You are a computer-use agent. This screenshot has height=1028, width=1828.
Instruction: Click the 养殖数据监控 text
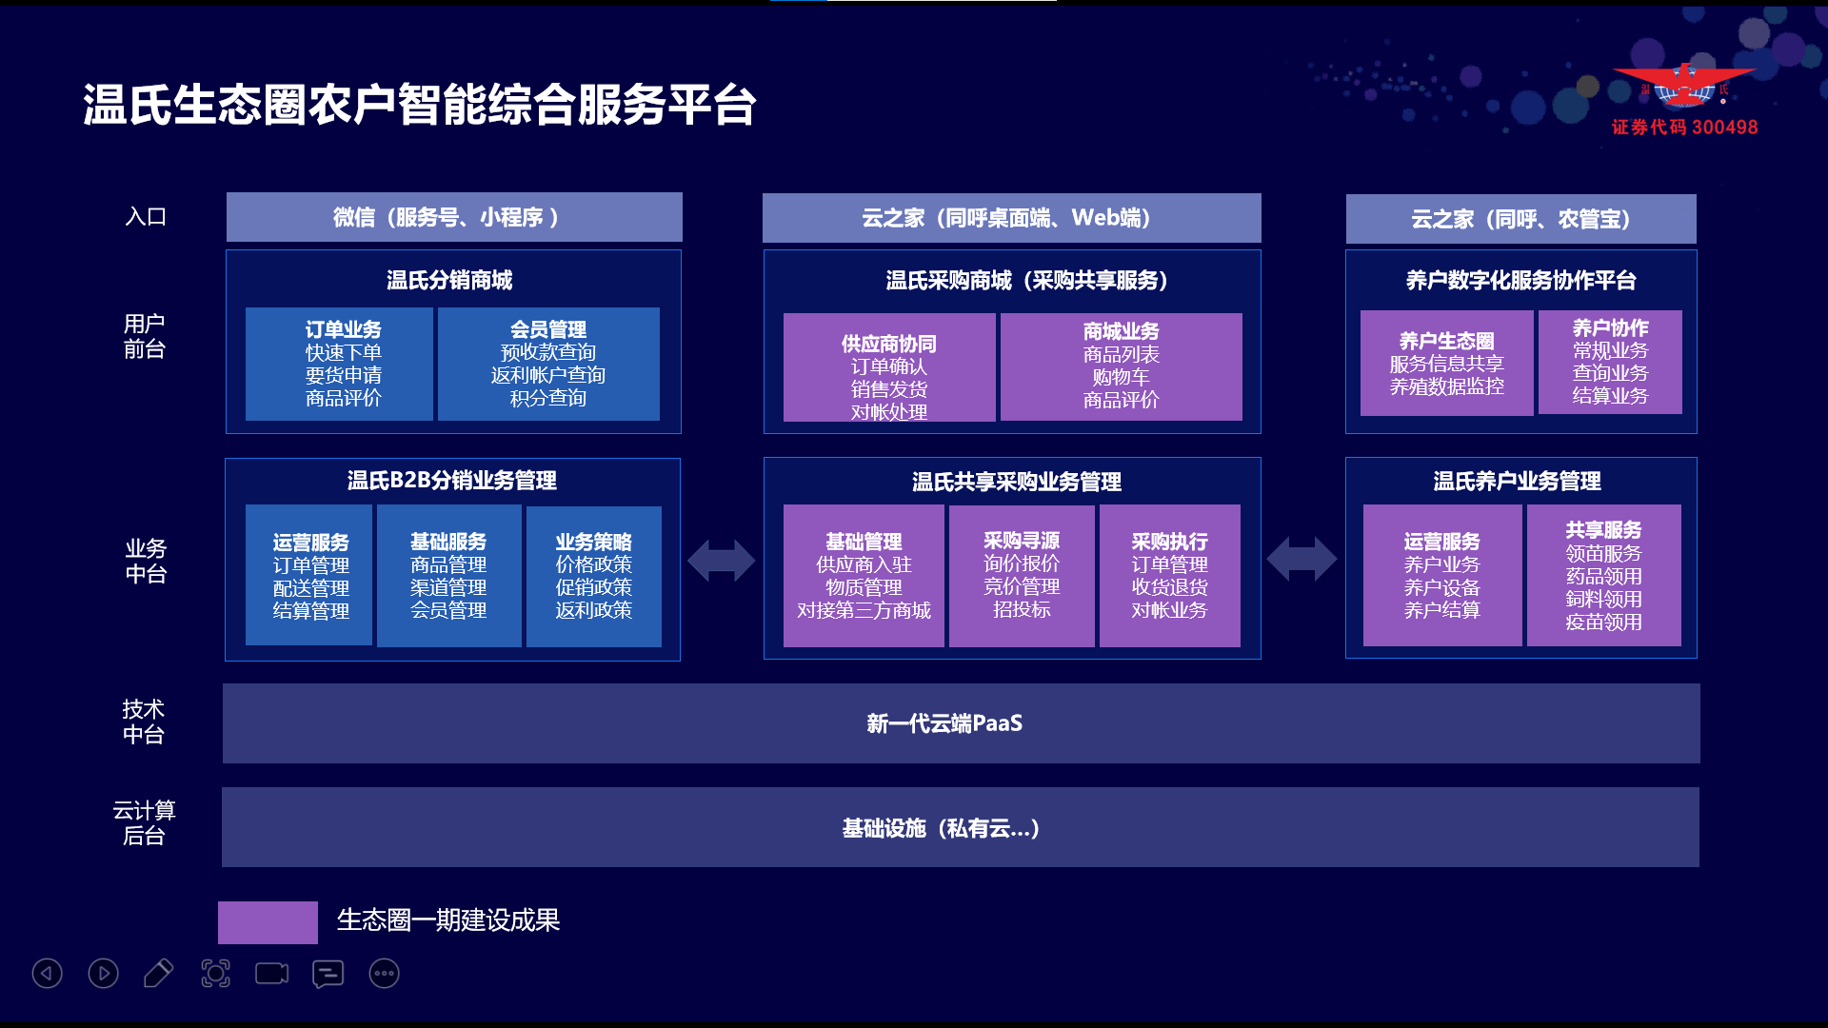[x=1447, y=386]
